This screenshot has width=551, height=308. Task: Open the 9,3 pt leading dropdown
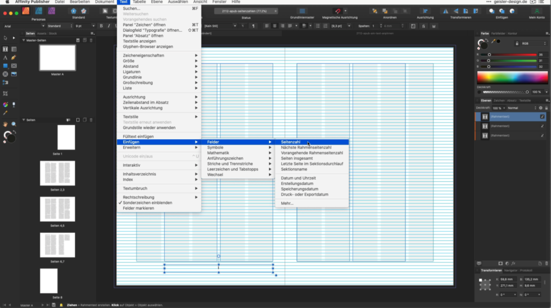[x=341, y=26]
